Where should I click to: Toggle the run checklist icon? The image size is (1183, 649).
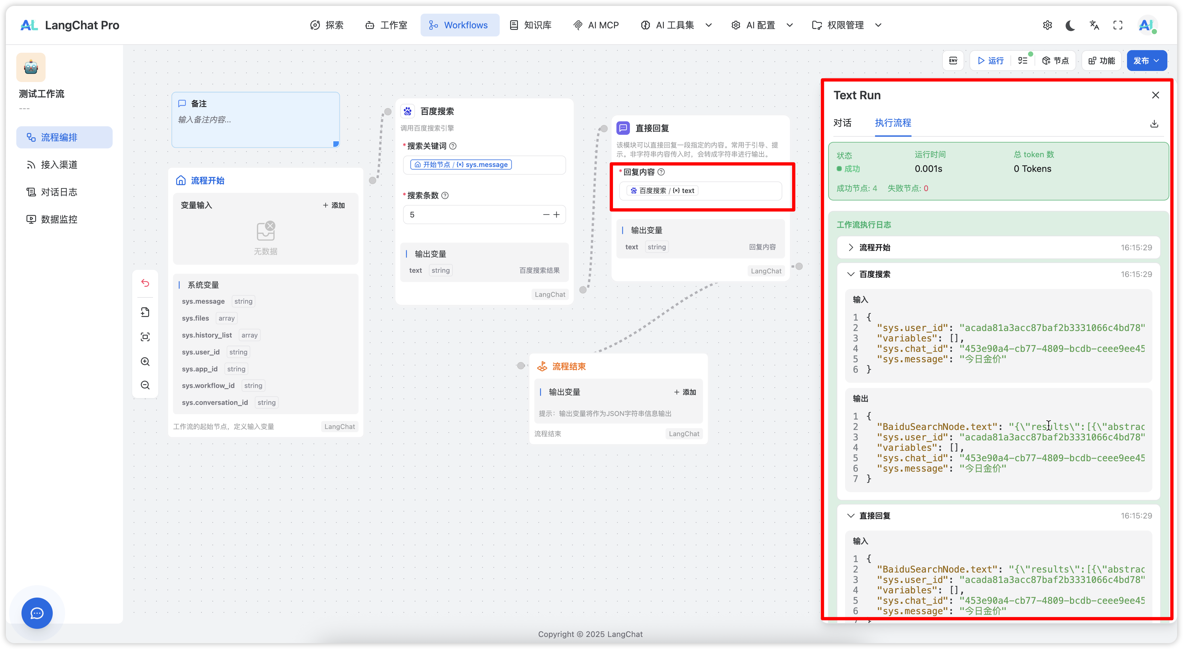[x=1022, y=61]
